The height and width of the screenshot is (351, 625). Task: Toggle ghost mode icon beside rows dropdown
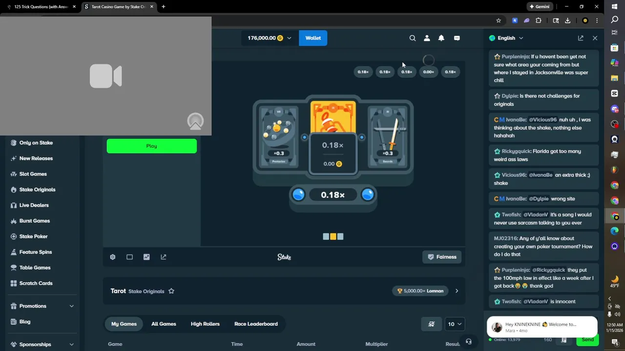click(432, 324)
